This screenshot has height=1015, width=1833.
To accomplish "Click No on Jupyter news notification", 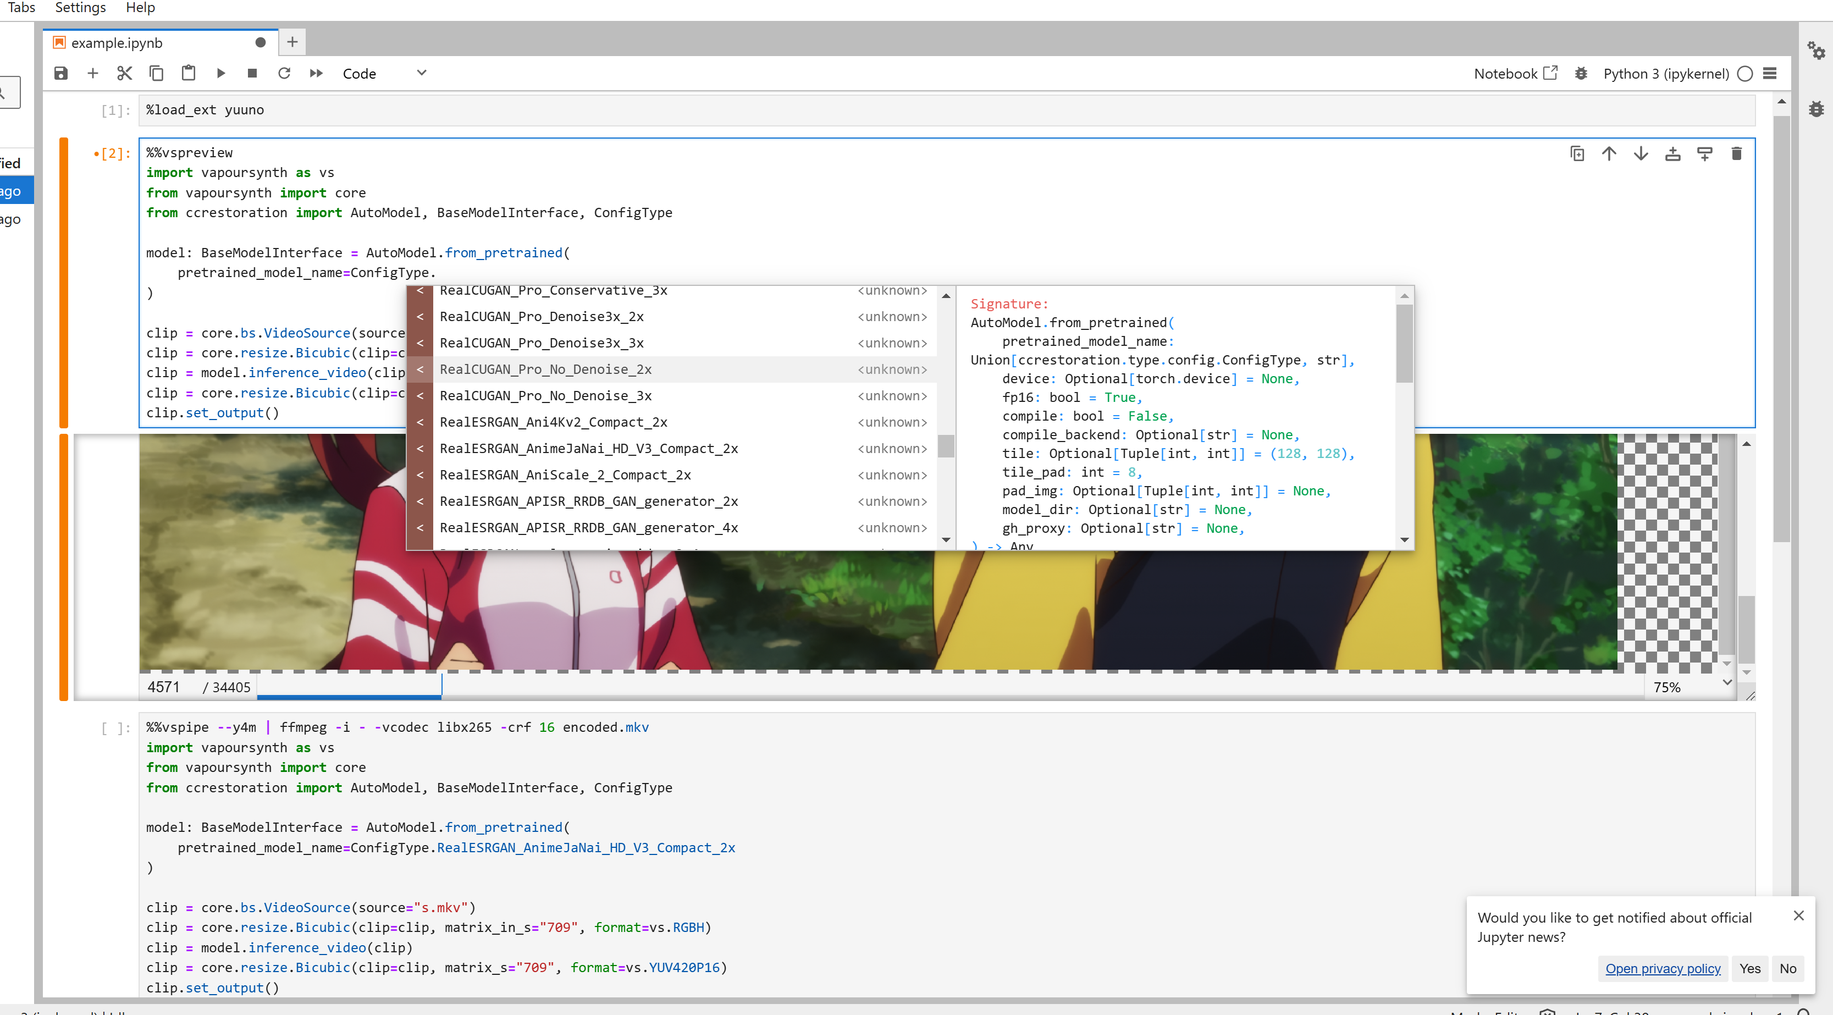I will pos(1787,969).
